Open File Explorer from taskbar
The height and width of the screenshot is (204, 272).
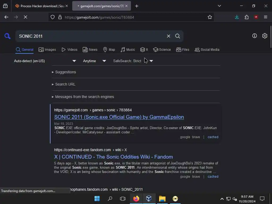pyautogui.click(x=162, y=199)
